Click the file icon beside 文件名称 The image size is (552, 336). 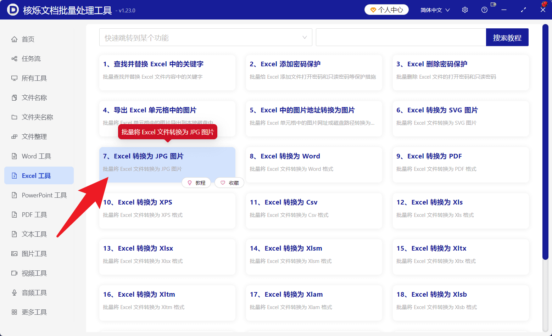click(x=14, y=98)
